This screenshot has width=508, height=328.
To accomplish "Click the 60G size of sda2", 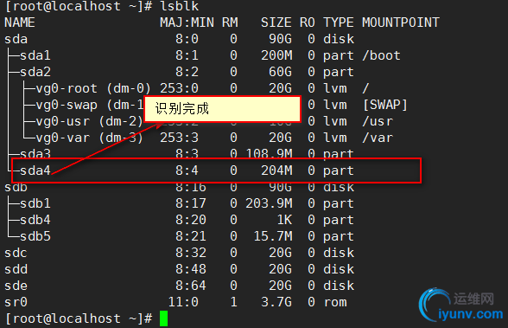I will (280, 72).
